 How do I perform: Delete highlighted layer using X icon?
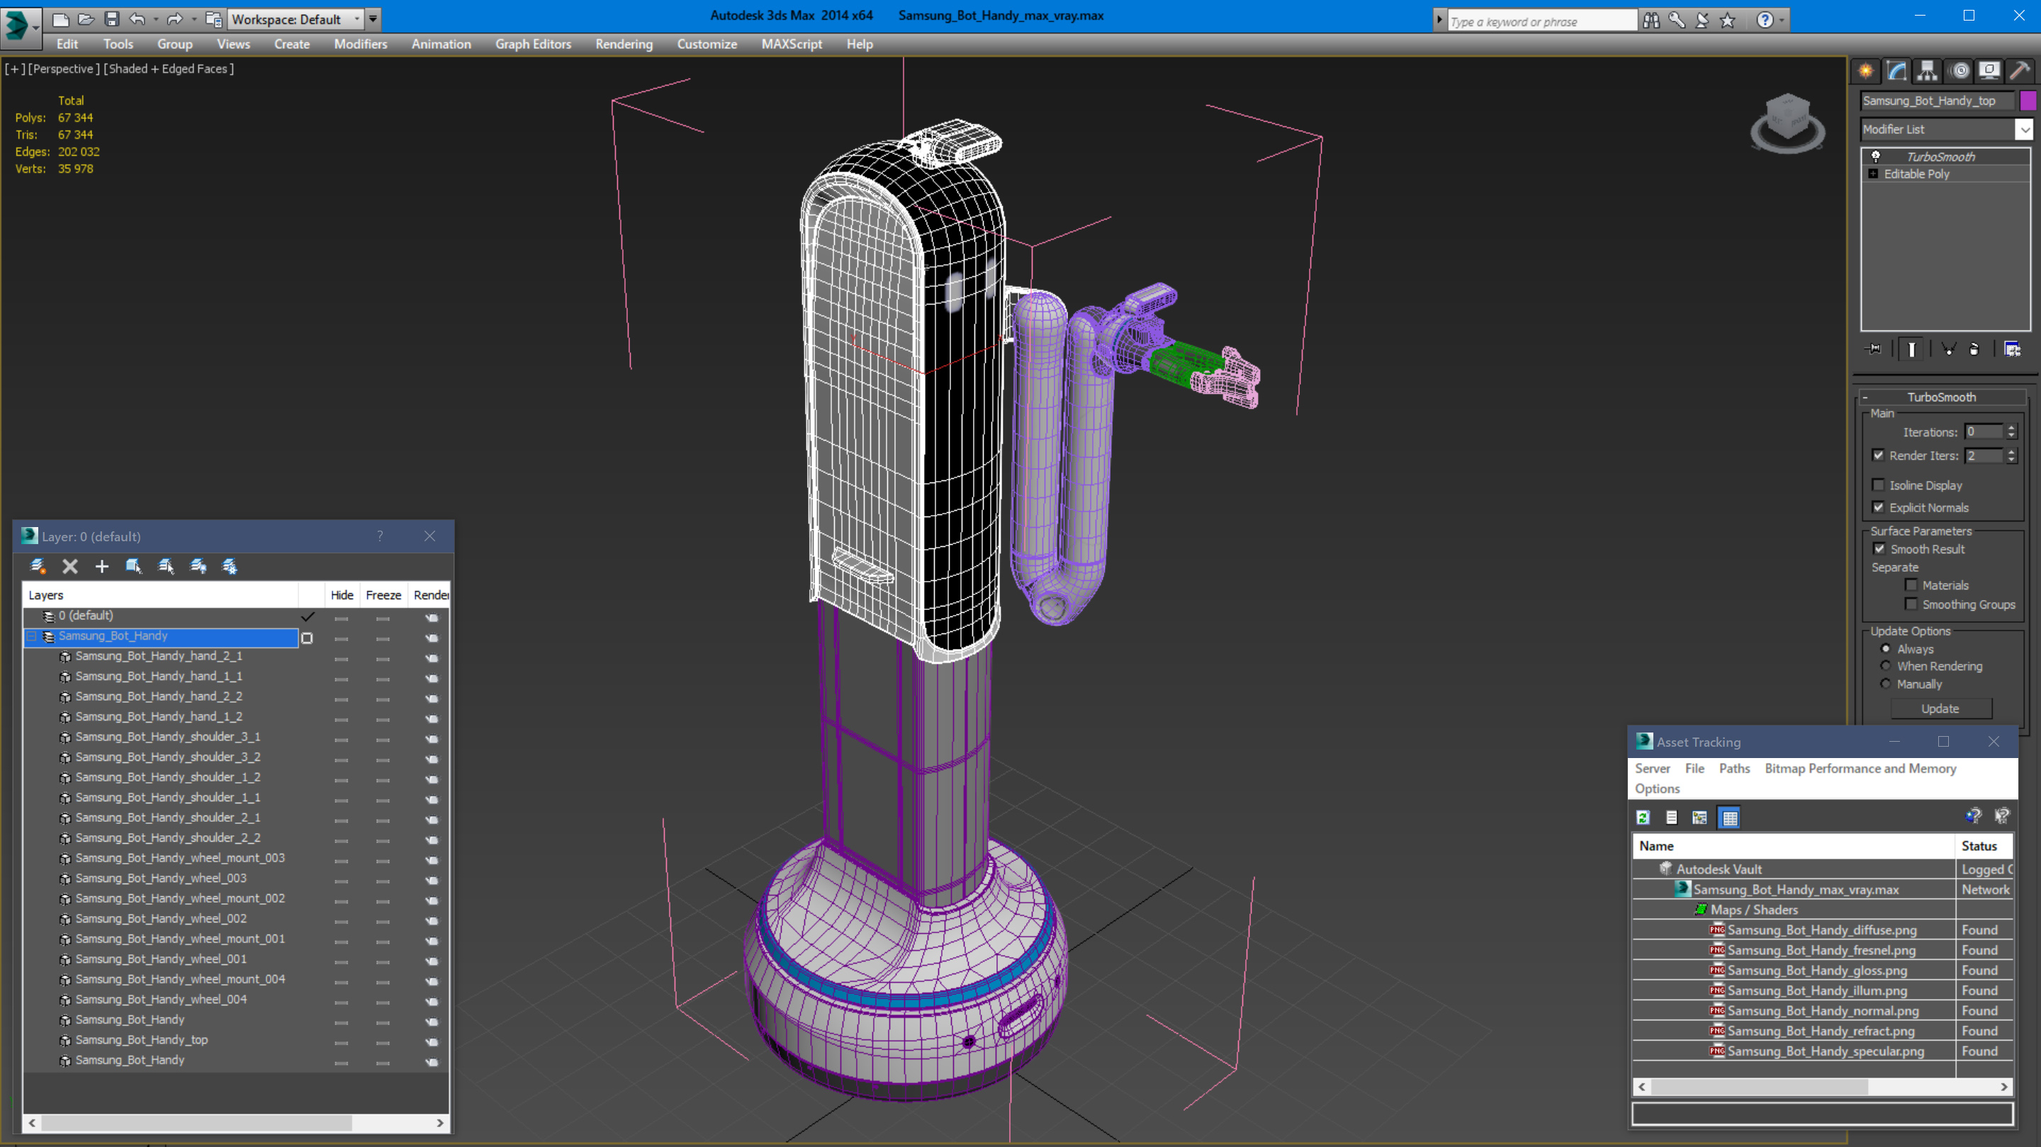coord(69,566)
